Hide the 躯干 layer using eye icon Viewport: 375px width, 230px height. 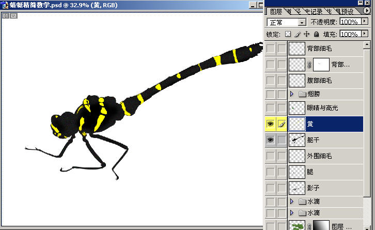tap(271, 140)
